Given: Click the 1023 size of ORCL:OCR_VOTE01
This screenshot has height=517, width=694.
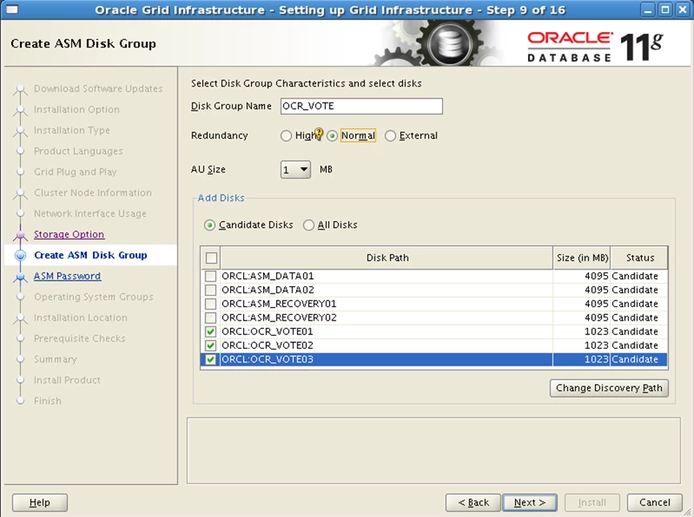Looking at the screenshot, I should [x=597, y=332].
